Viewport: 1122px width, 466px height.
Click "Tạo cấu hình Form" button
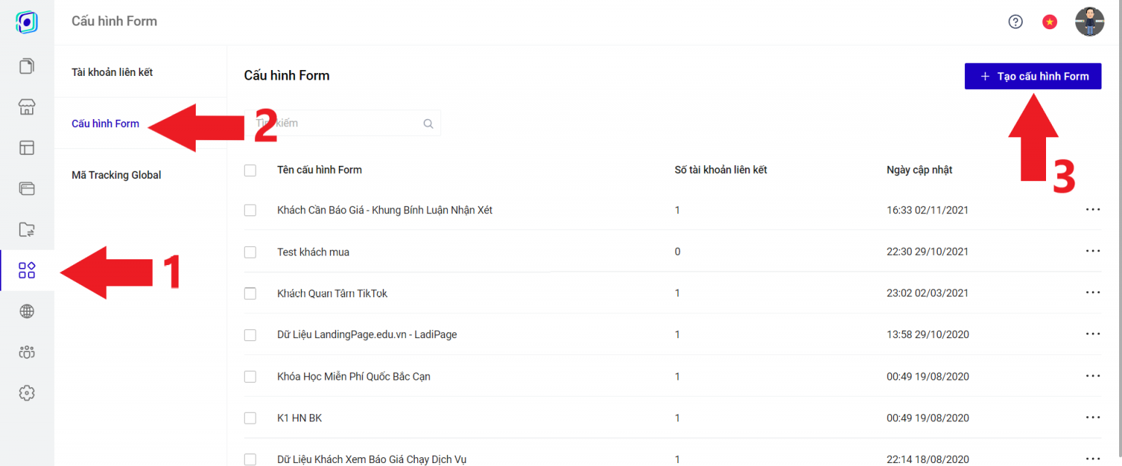pos(1033,76)
